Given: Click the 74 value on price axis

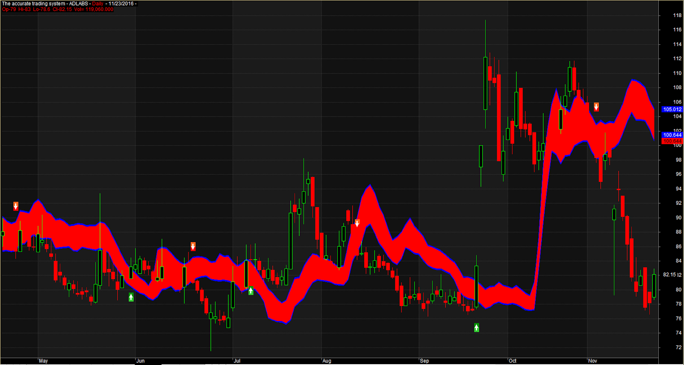Looking at the screenshot, I should click(x=678, y=333).
